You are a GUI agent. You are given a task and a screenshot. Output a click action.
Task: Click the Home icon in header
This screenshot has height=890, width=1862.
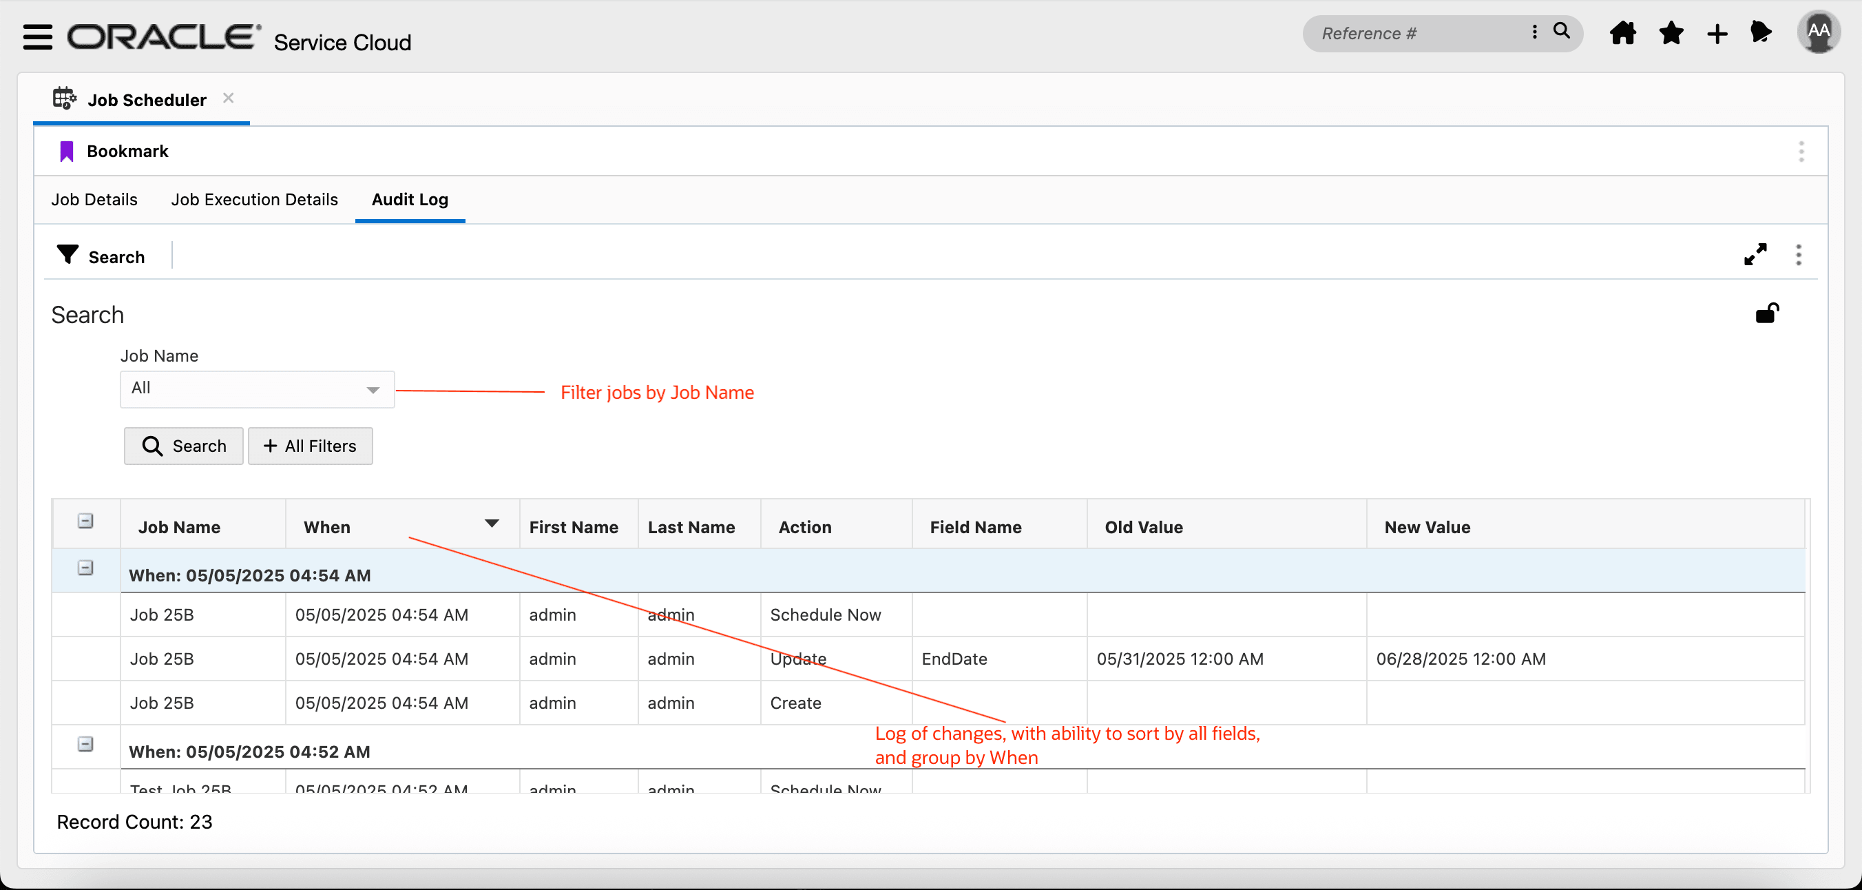coord(1622,33)
